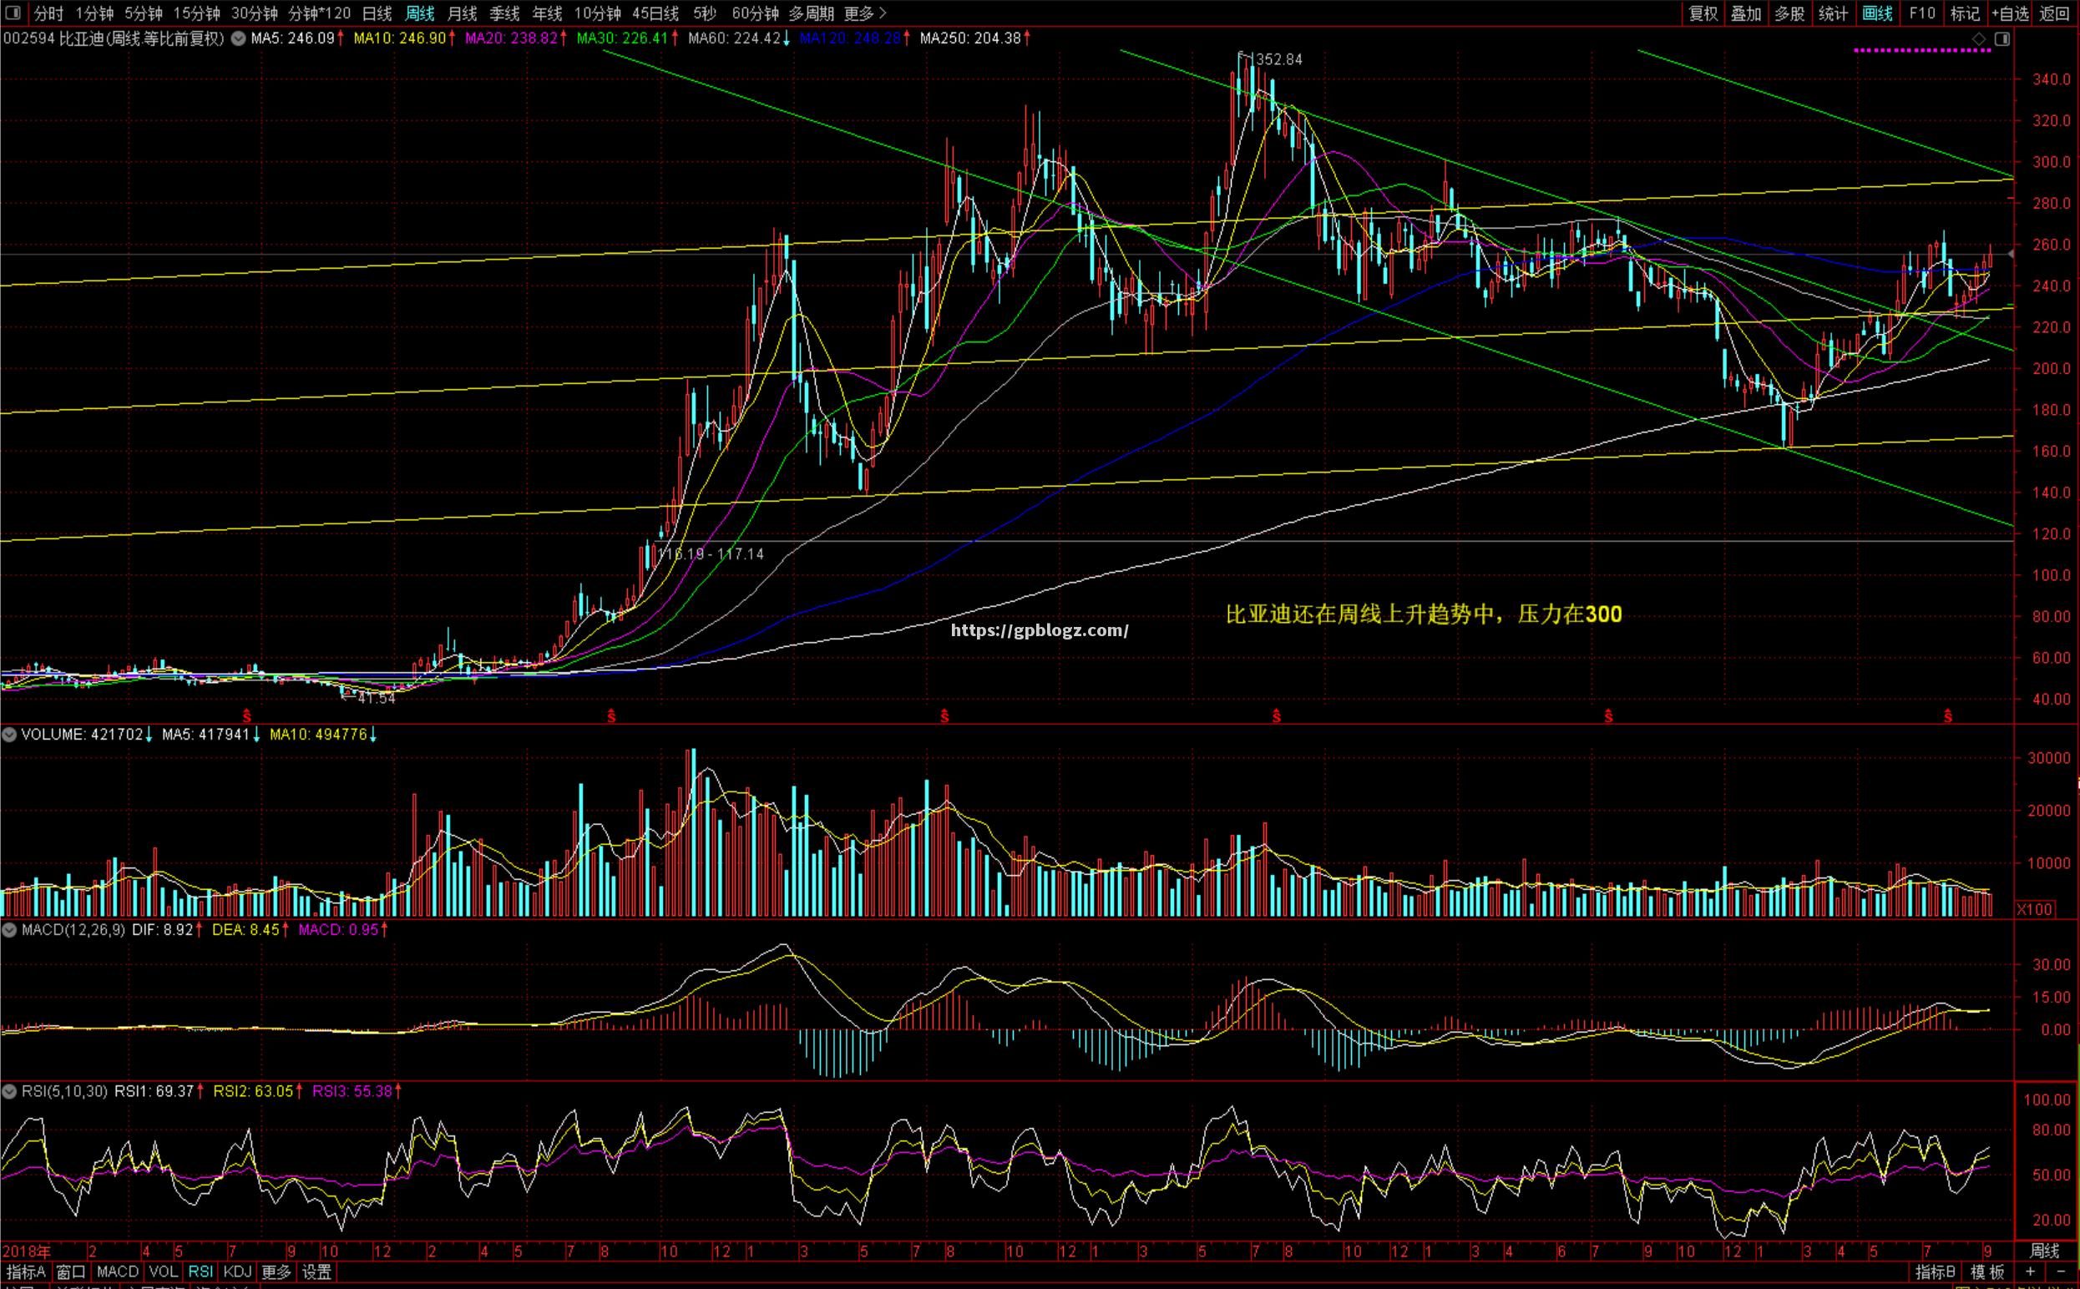Switch to the 日线 daily period tab
The width and height of the screenshot is (2080, 1289).
(x=377, y=13)
